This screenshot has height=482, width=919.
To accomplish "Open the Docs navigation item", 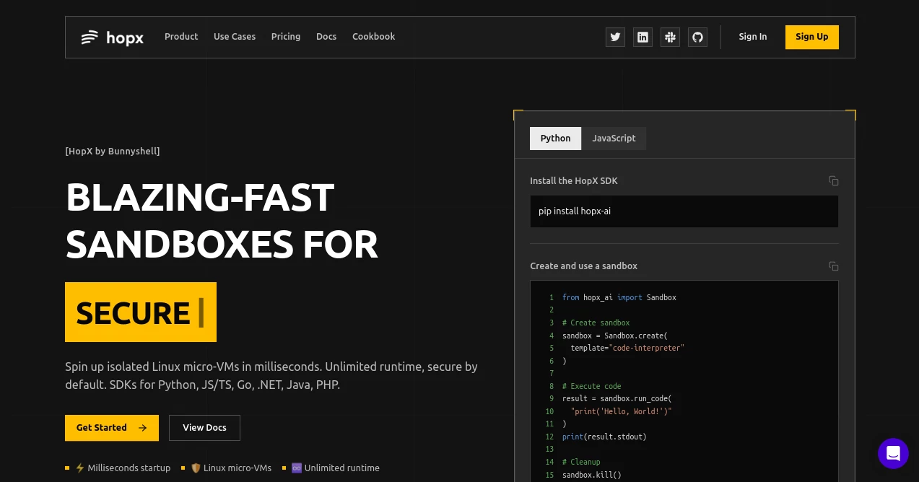I will (x=326, y=37).
